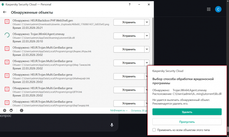Expand the dropdown arrow next to Устранить for Backdoor.PHP.WebShell
Screen dimensions: 229x137
click(x=147, y=22)
